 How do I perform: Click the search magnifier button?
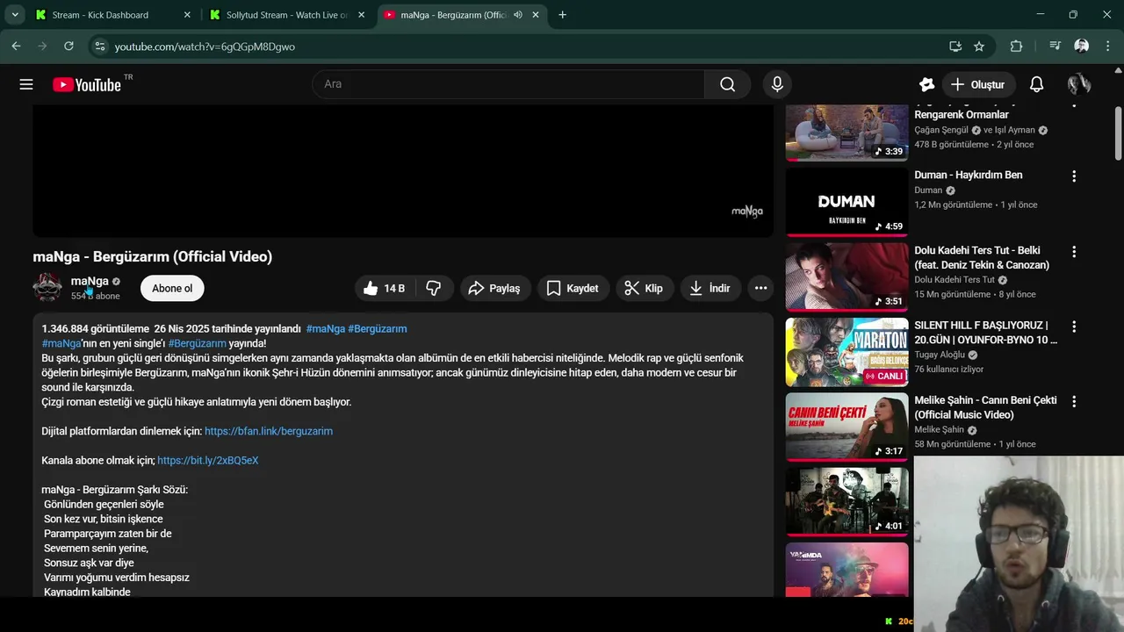point(727,84)
